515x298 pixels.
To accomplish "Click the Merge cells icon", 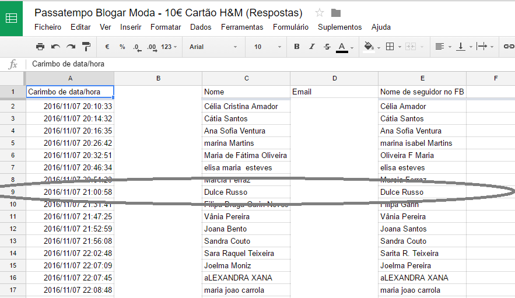I will [411, 47].
